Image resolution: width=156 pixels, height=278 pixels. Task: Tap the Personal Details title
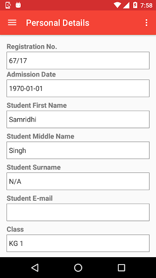(x=58, y=23)
